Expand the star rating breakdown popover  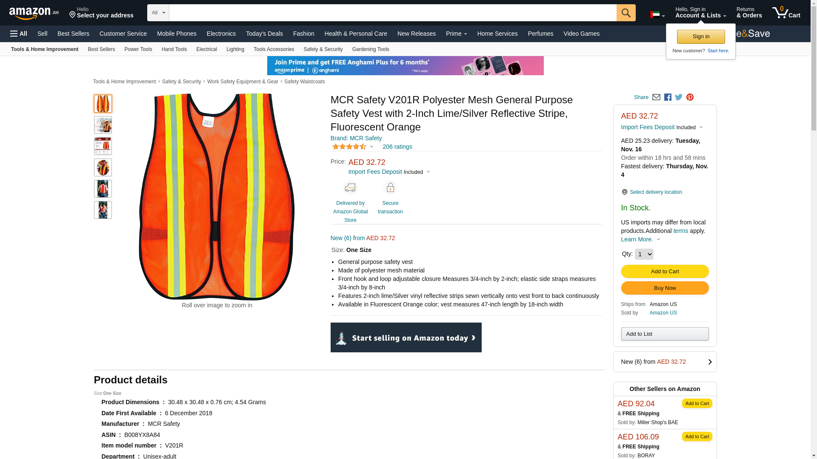coord(353,147)
